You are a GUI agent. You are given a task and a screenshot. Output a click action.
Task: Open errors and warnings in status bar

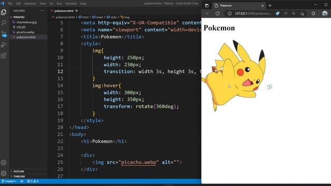point(33,181)
